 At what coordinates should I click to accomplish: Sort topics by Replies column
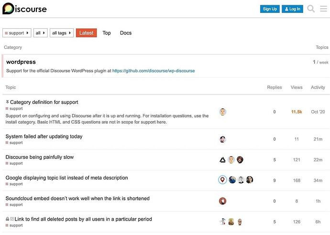click(x=275, y=88)
